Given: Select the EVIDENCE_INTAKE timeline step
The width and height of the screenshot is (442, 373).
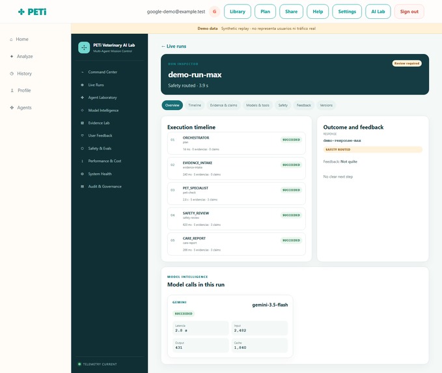Looking at the screenshot, I should point(236,169).
